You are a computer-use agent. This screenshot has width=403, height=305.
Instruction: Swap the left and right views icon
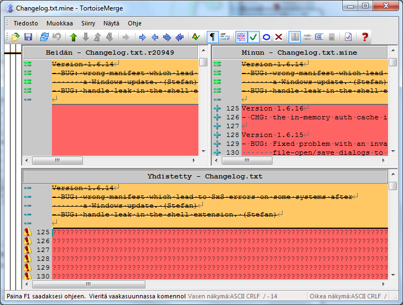coord(307,37)
